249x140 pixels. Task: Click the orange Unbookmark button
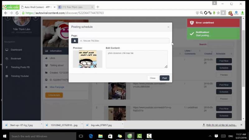[x=54, y=95]
